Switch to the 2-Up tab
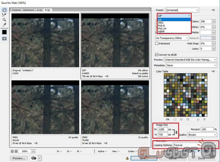 38,10
